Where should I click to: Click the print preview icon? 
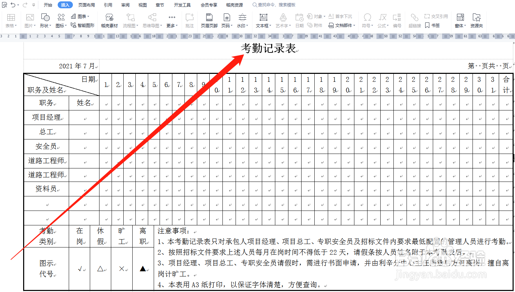click(x=4, y=5)
